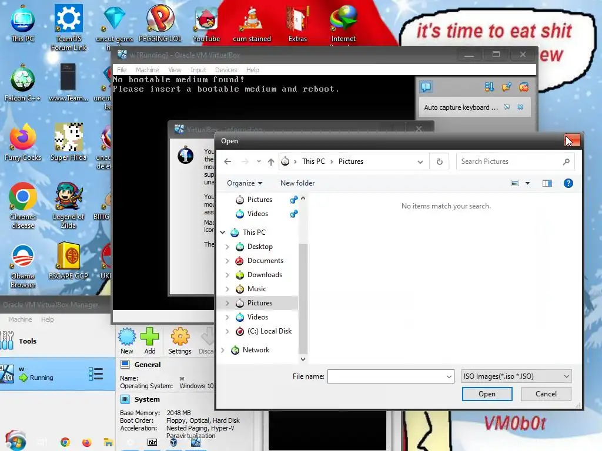The height and width of the screenshot is (451, 602).
Task: Open the Organize dropdown menu
Action: 245,183
